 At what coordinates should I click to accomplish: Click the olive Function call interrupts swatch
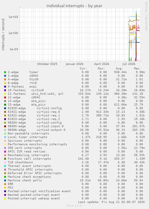5,159
